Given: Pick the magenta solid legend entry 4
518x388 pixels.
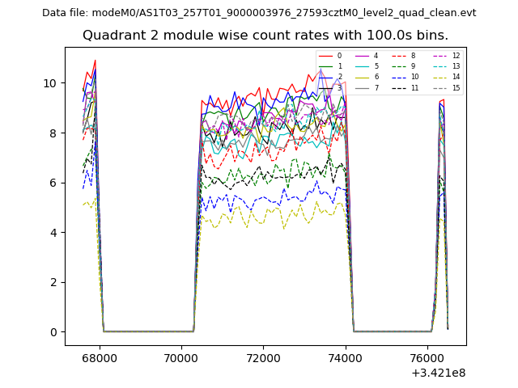Looking at the screenshot, I should coord(366,56).
